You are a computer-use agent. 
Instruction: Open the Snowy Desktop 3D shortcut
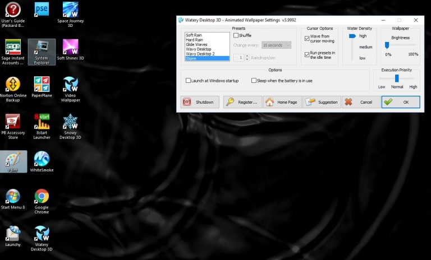tap(70, 126)
